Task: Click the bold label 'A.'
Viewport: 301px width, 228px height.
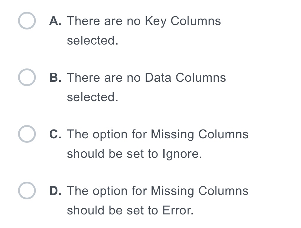Action: point(56,21)
